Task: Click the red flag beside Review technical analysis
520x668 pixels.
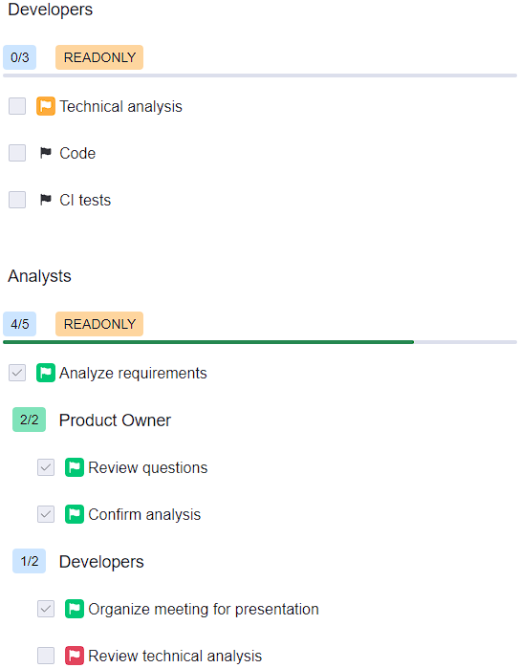Action: tap(75, 656)
